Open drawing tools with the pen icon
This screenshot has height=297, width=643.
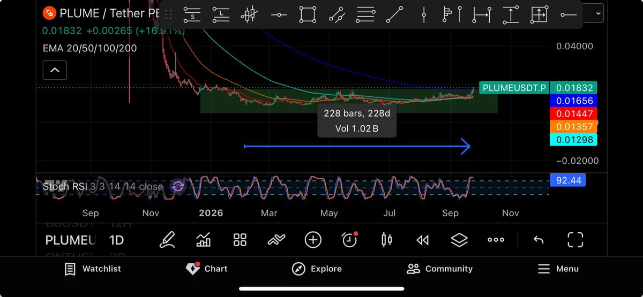point(168,240)
